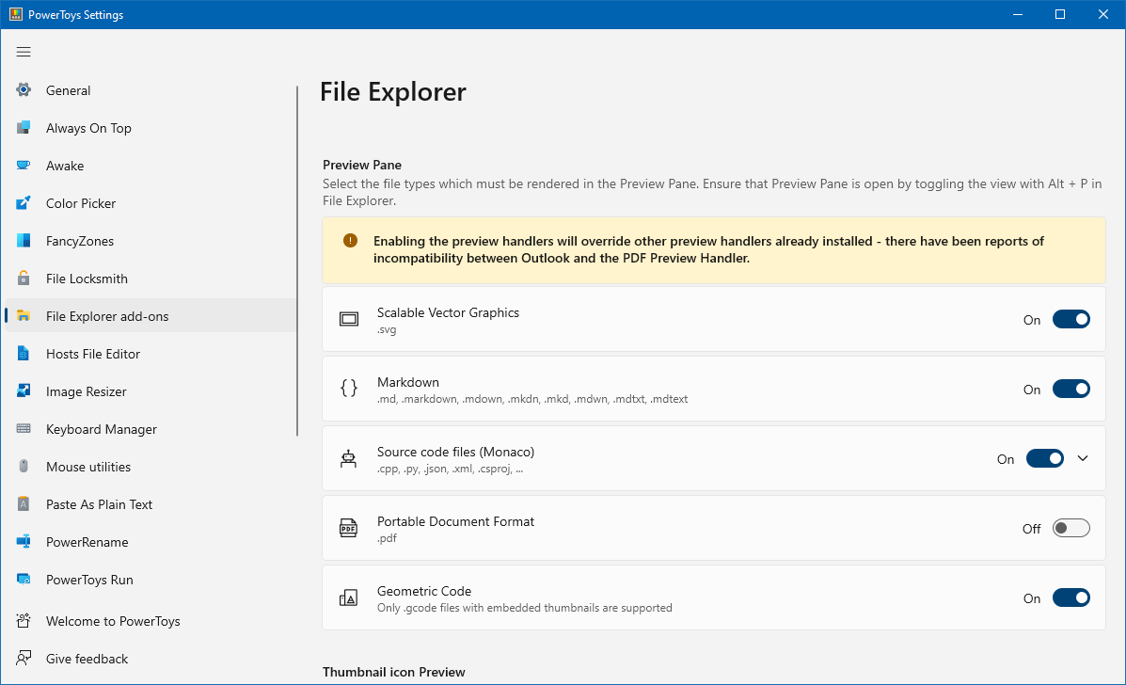Open the PowerRename settings page
This screenshot has height=685, width=1126.
87,542
